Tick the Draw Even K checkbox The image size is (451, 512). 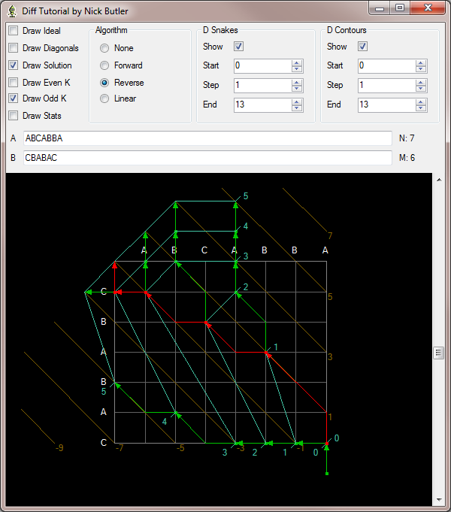[14, 82]
